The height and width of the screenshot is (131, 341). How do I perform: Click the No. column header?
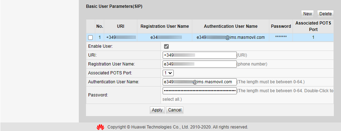click(x=100, y=26)
